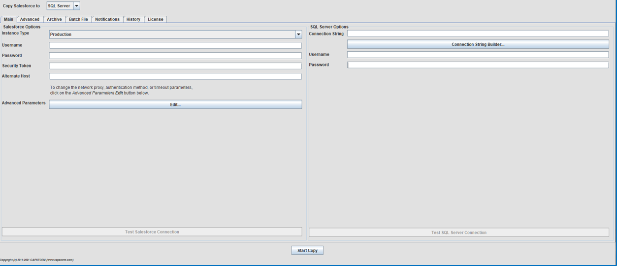Image resolution: width=617 pixels, height=266 pixels.
Task: Click the SQL Server Options group title
Action: [x=329, y=27]
